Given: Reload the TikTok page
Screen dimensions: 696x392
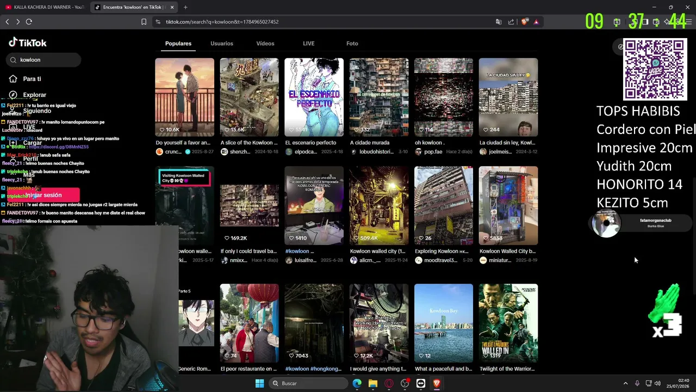Looking at the screenshot, I should click(29, 22).
